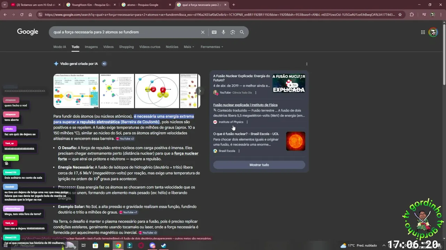The image size is (446, 250).
Task: Open the taskbar weather widget
Action: [x=358, y=245]
